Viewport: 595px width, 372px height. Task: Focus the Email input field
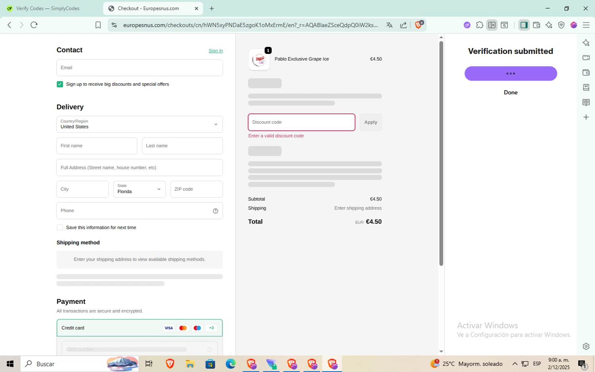point(140,68)
